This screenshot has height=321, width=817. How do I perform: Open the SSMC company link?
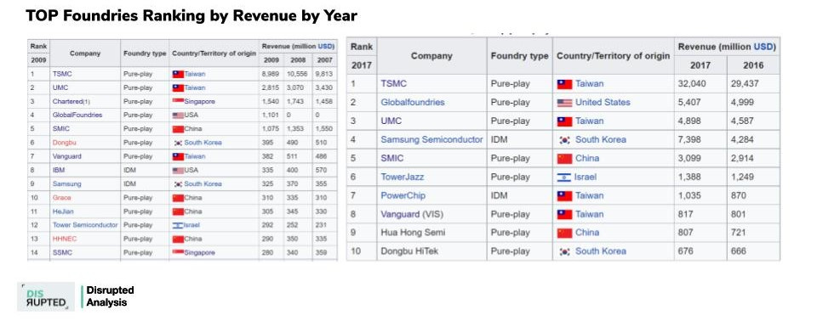tap(62, 252)
